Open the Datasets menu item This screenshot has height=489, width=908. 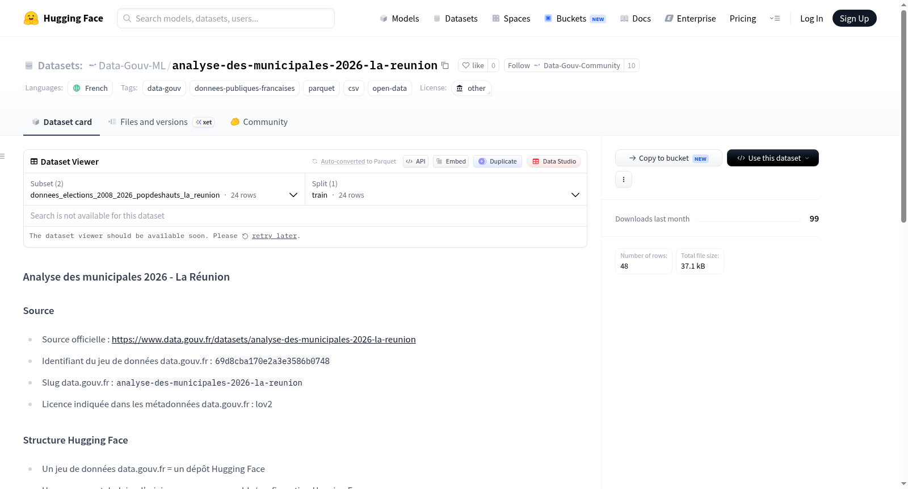455,18
